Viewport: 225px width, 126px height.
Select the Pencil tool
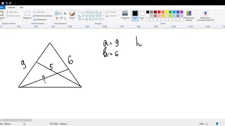tap(57, 13)
